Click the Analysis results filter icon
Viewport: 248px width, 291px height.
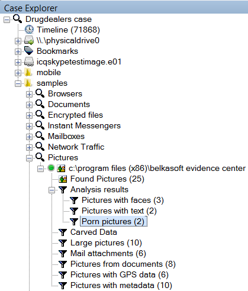tap(63, 189)
